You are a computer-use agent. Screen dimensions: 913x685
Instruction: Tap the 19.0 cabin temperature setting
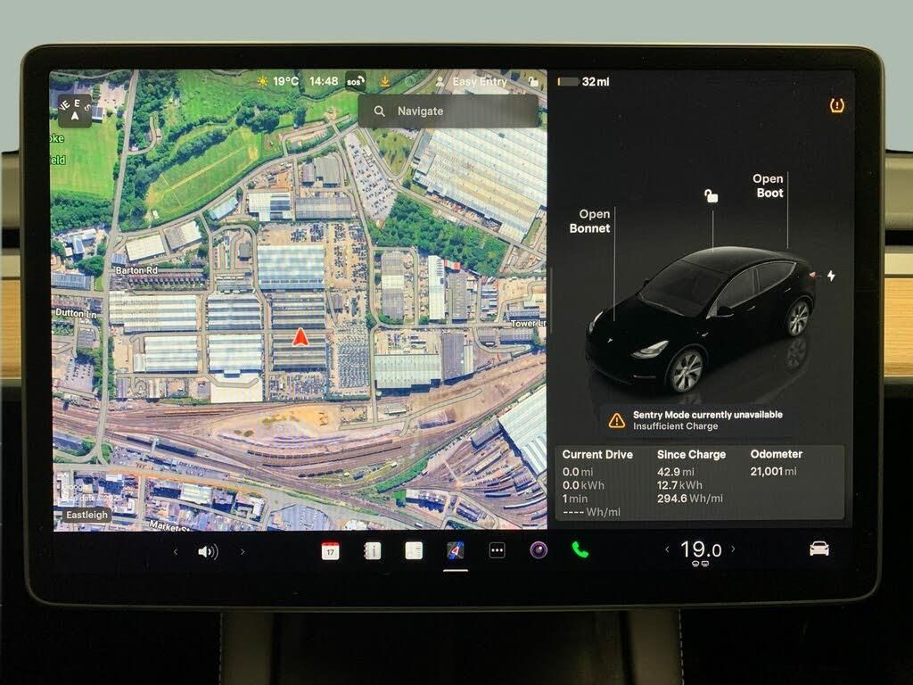tap(701, 549)
